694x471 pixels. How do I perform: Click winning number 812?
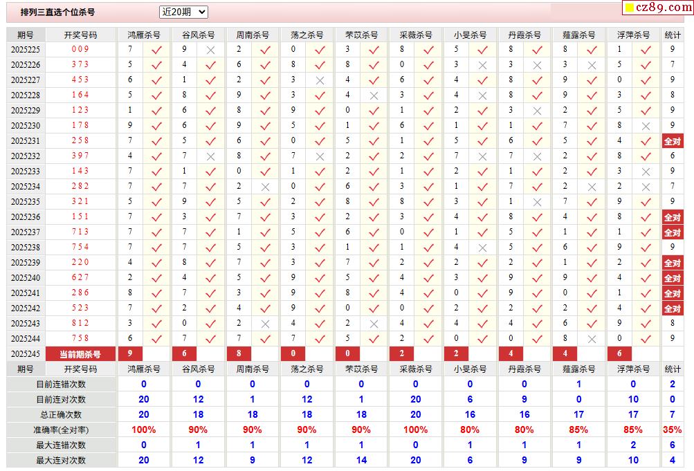click(x=80, y=323)
